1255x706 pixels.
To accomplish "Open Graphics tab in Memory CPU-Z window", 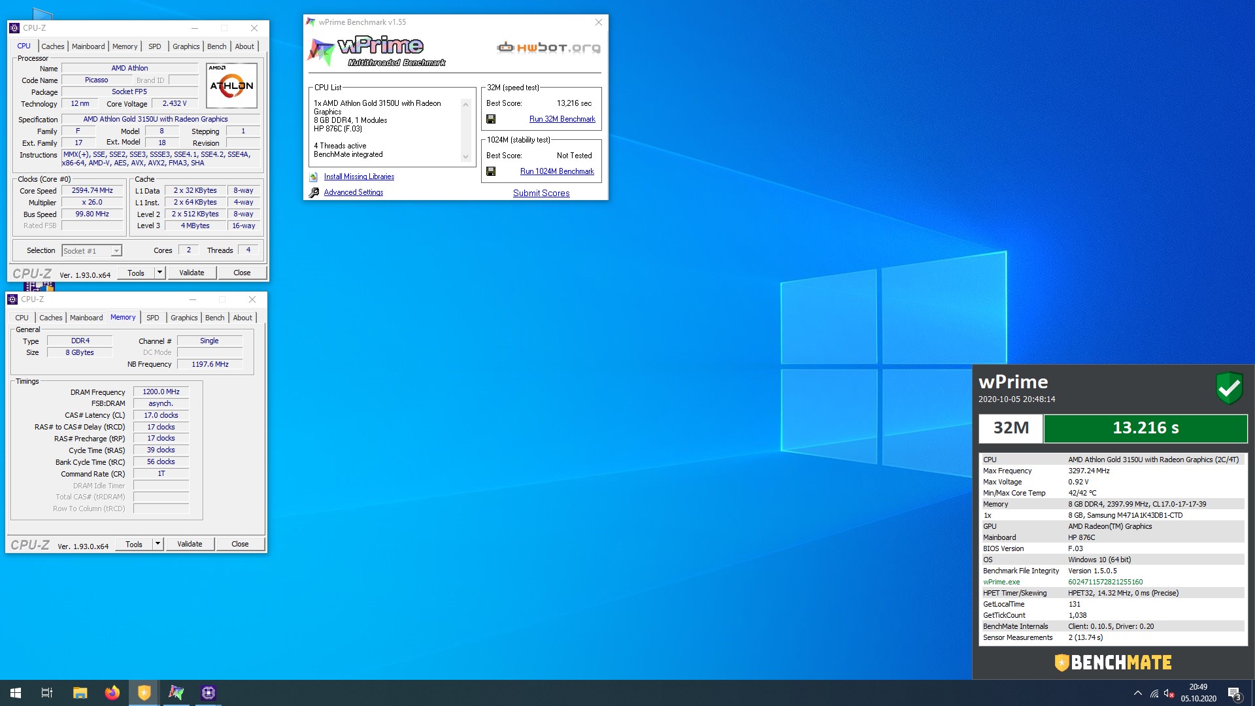I will click(184, 318).
